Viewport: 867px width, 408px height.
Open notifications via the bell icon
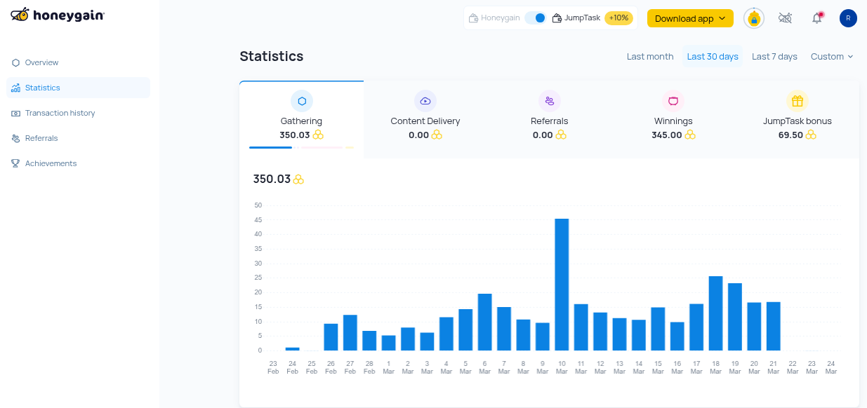coord(816,18)
